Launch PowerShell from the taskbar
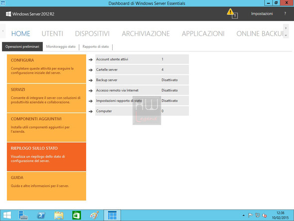Screen dimensions: 294x221 click(41, 215)
